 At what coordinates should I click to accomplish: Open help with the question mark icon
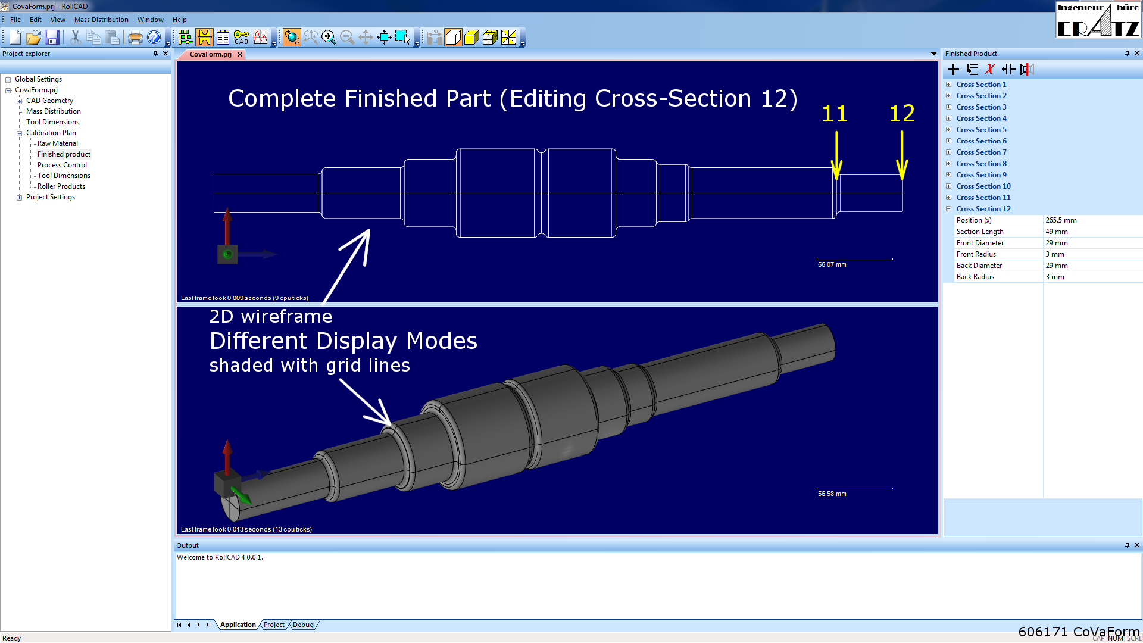click(154, 38)
